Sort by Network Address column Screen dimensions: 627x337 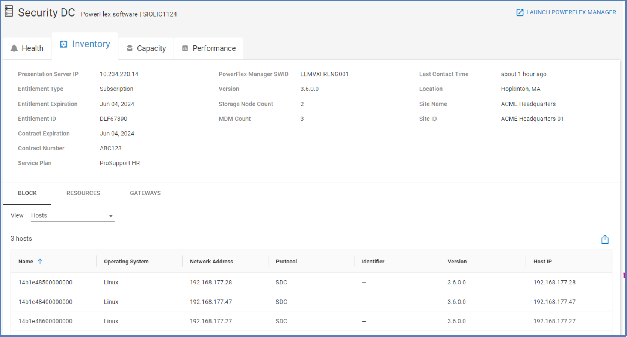click(212, 262)
